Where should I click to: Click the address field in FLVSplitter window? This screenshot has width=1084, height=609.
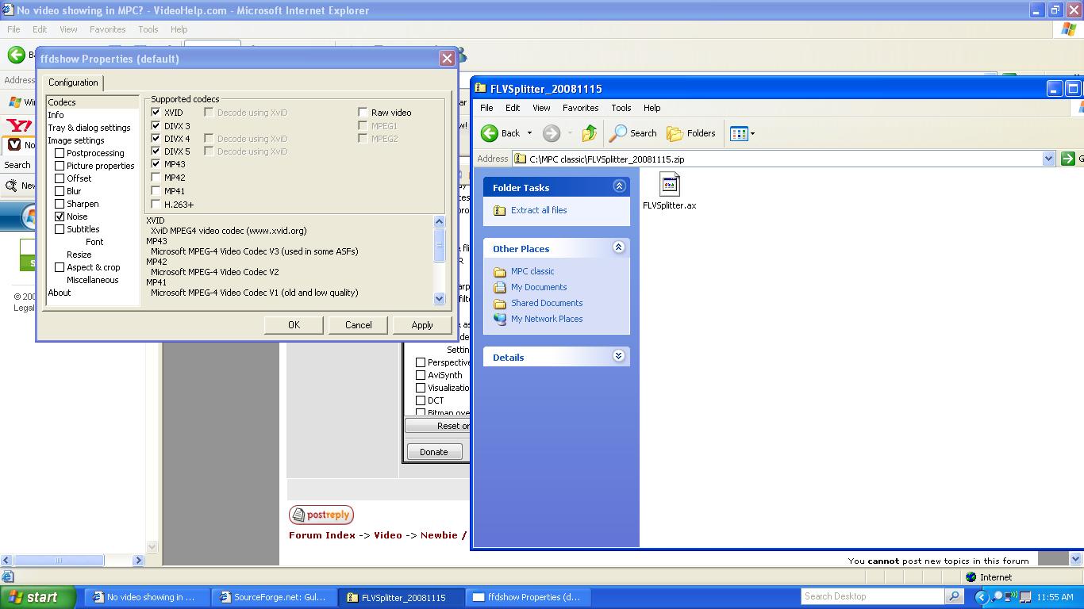[x=778, y=159]
